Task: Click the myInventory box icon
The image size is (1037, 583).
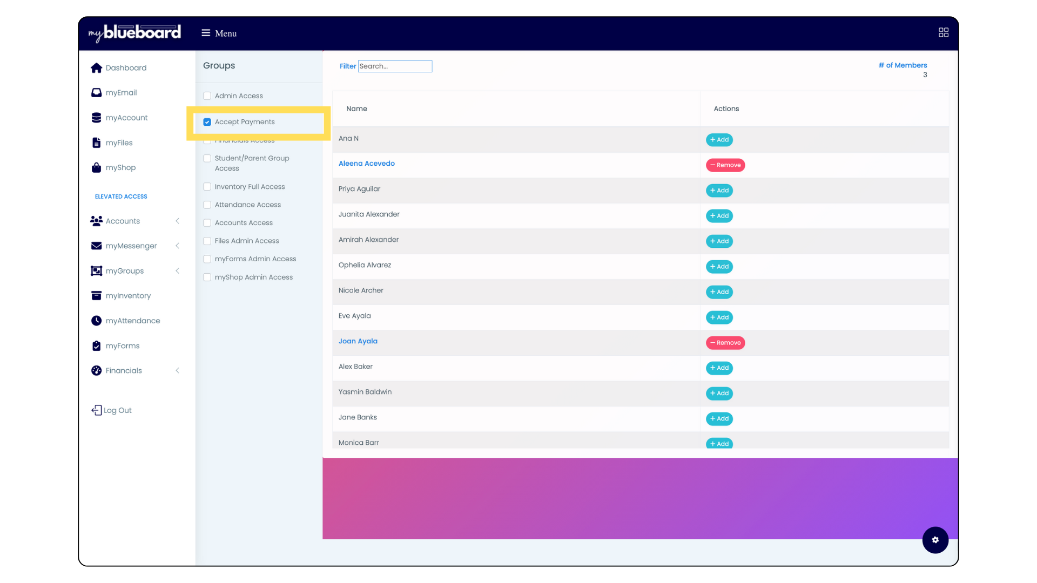Action: [96, 296]
